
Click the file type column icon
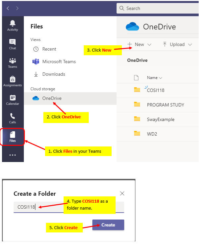point(136,77)
